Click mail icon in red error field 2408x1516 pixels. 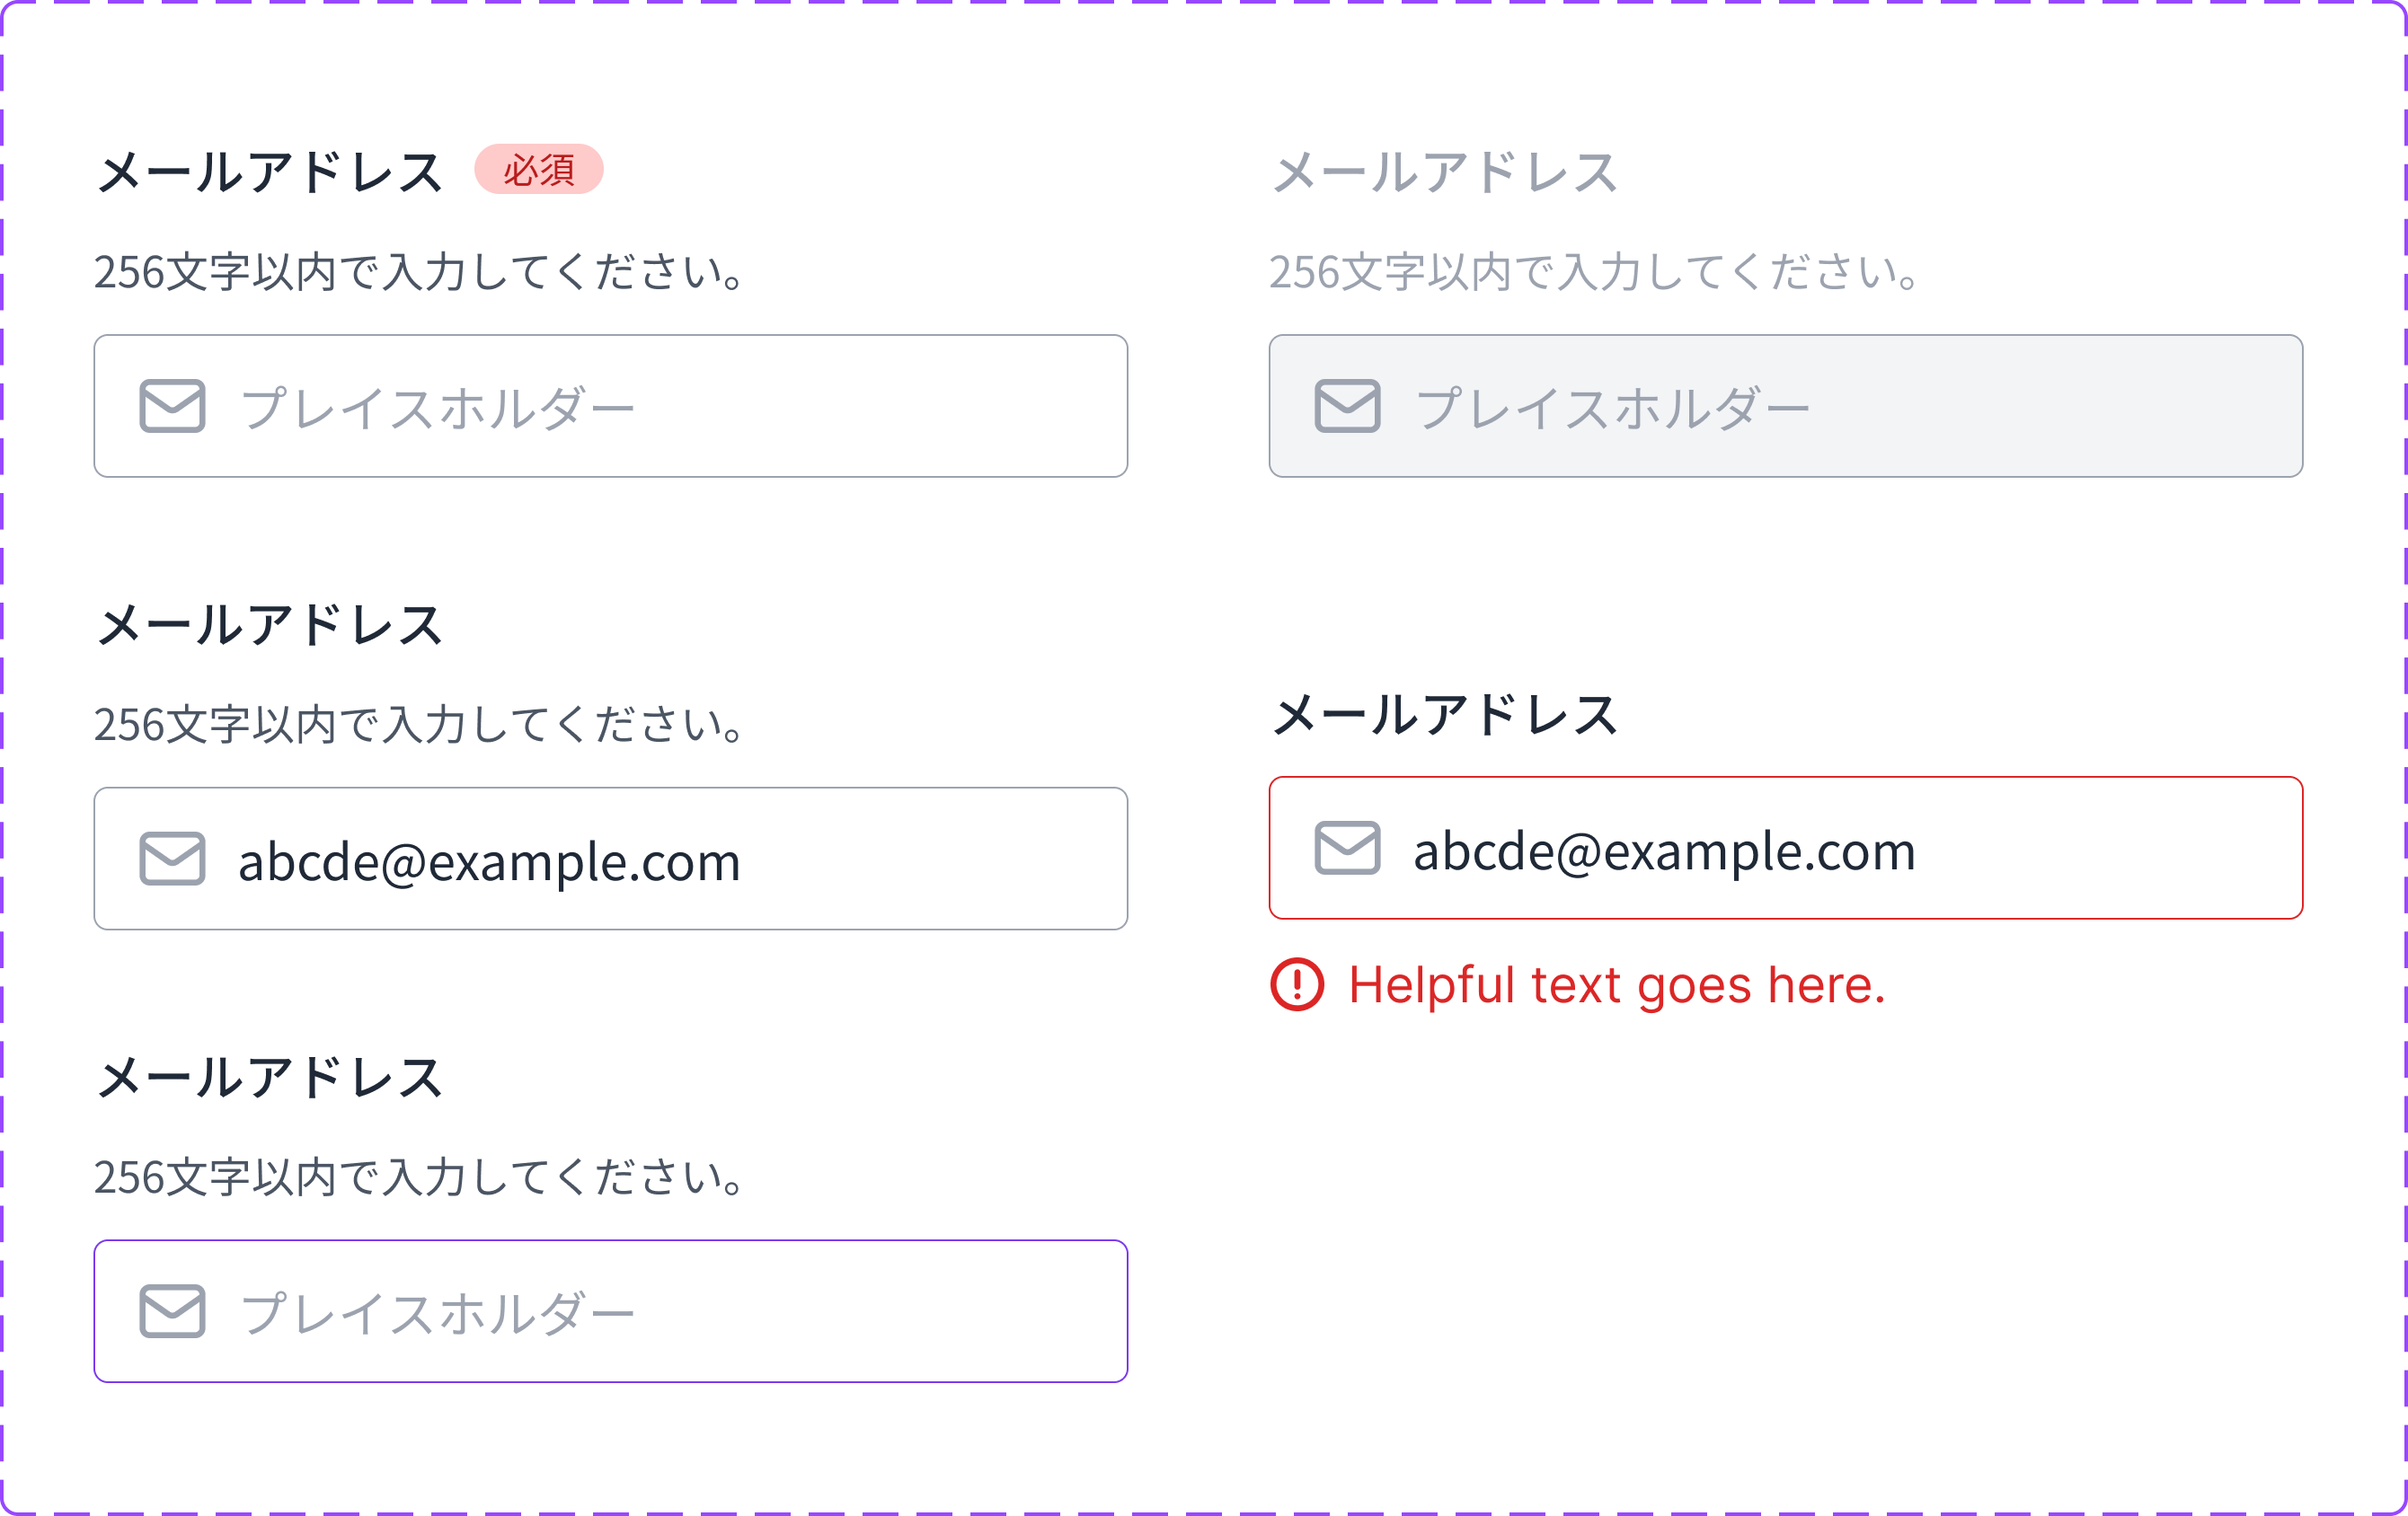click(1347, 848)
